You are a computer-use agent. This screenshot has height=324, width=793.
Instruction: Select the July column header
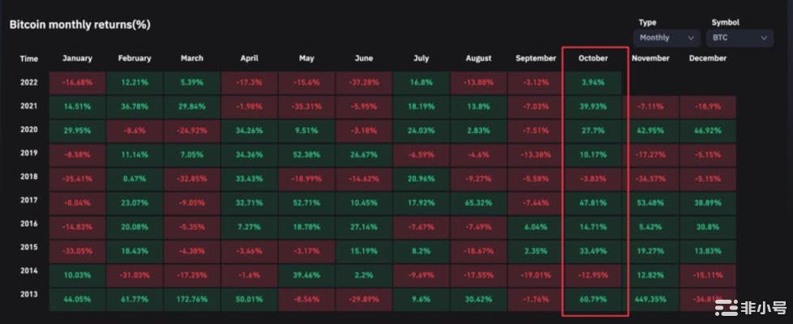pos(421,58)
